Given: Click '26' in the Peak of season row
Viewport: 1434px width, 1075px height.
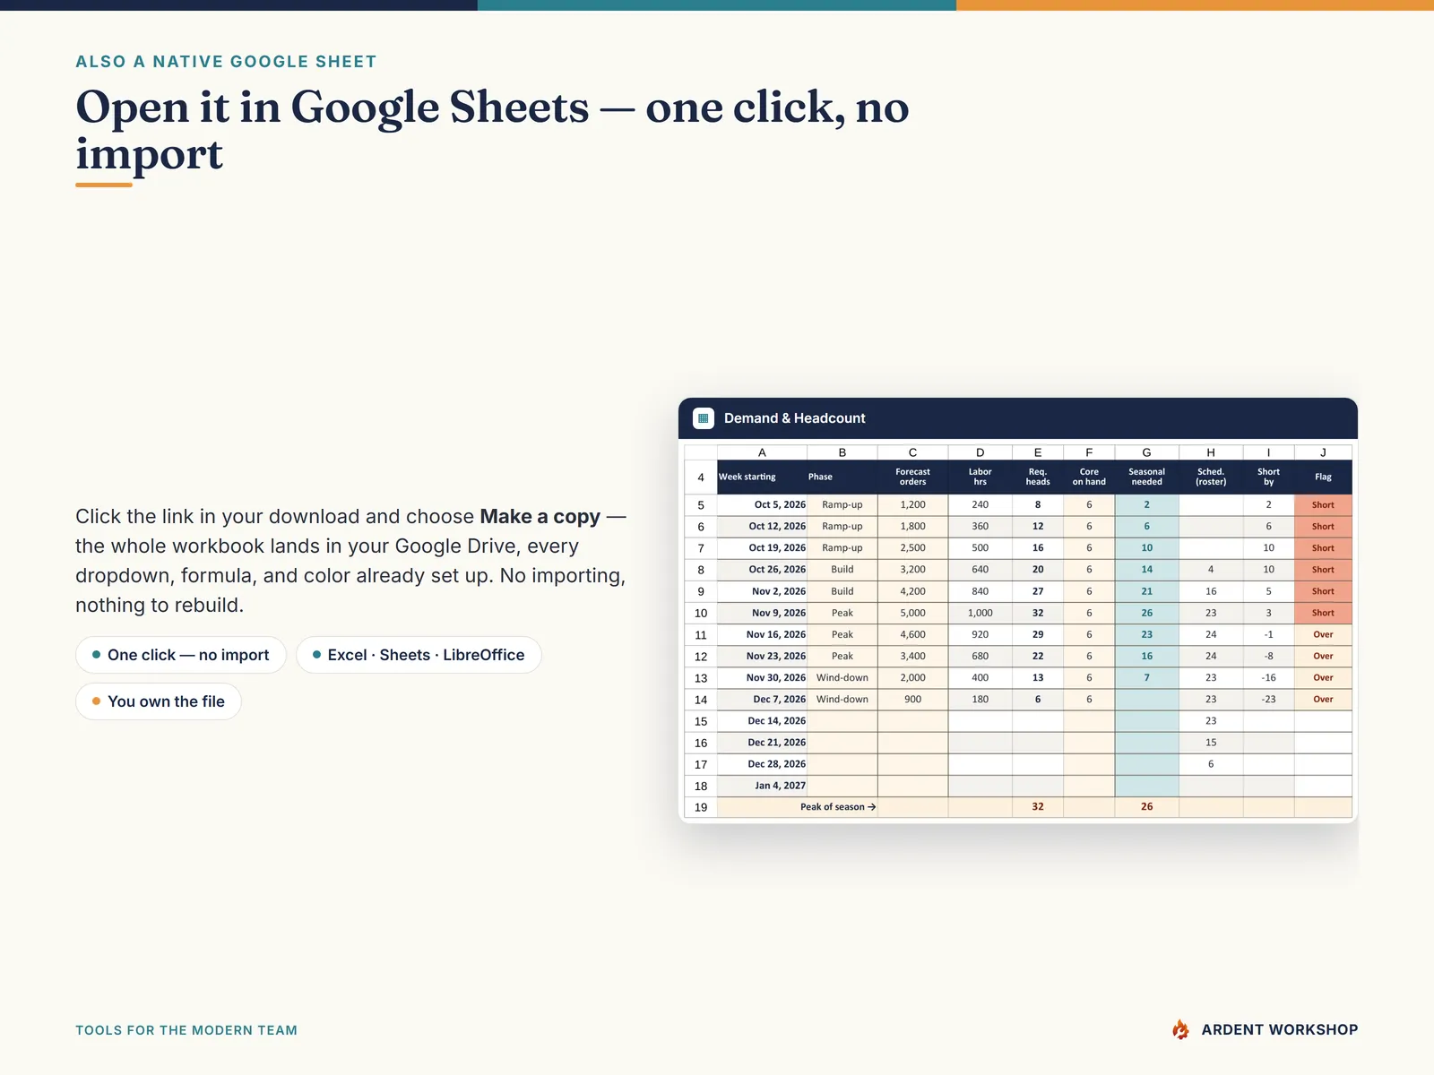Looking at the screenshot, I should pyautogui.click(x=1146, y=807).
